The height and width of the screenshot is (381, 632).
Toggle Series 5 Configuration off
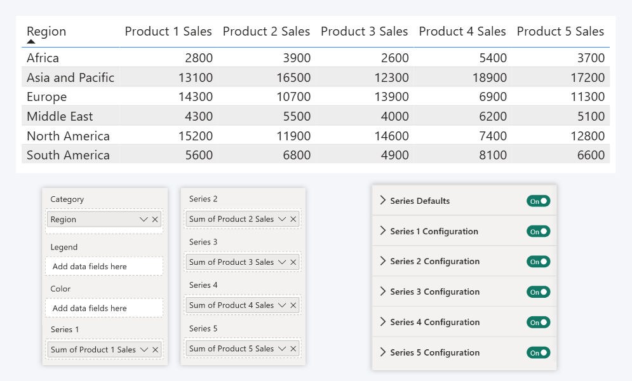(538, 352)
